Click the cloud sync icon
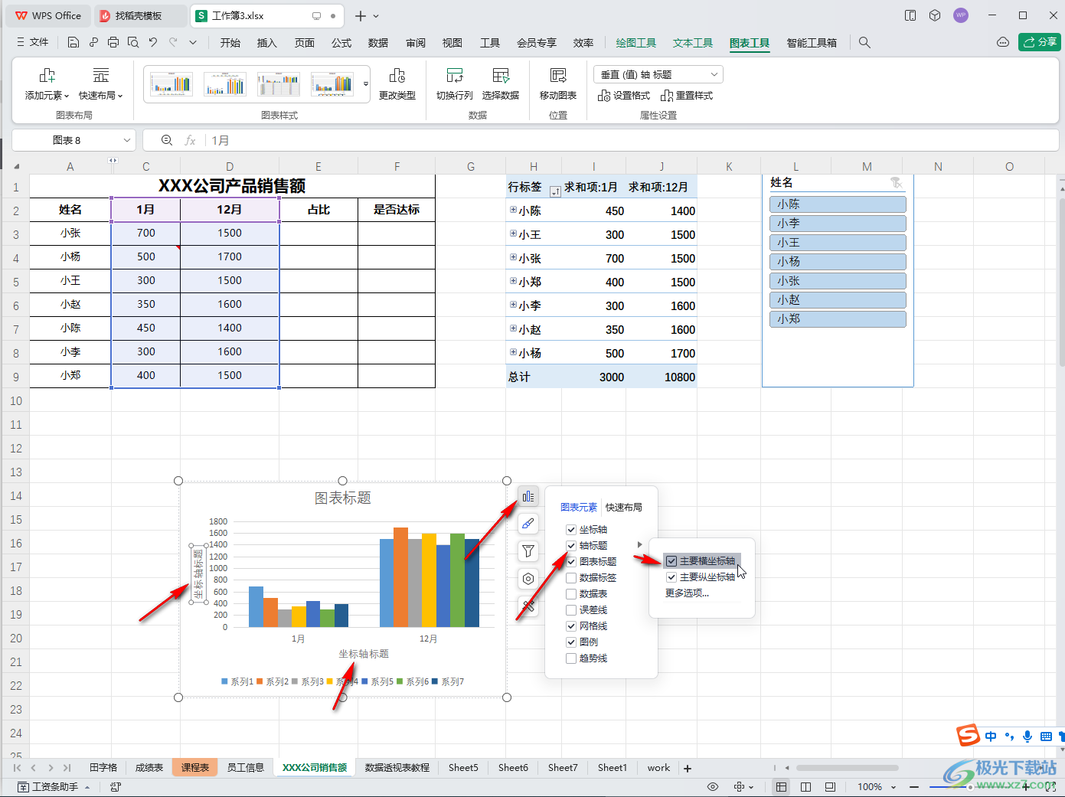Image resolution: width=1065 pixels, height=797 pixels. pos(1003,43)
